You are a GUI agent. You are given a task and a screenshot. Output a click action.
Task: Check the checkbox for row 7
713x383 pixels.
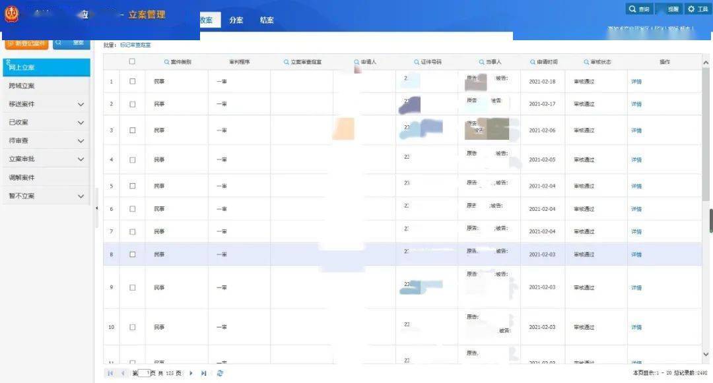[132, 231]
